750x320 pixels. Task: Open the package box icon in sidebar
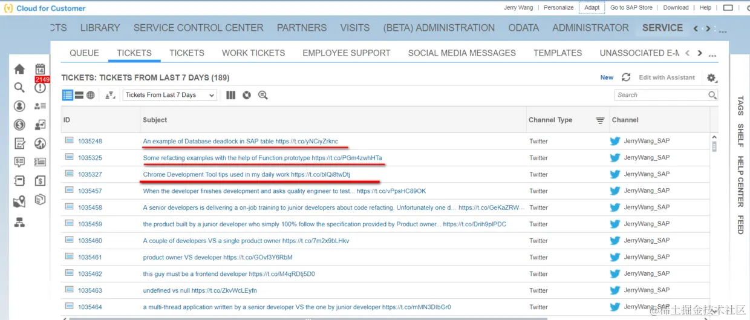tap(40, 199)
